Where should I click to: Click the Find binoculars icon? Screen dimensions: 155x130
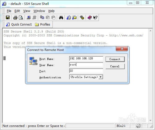61,18
